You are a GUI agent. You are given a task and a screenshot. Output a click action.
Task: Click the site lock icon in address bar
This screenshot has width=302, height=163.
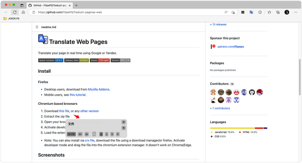tap(34, 12)
